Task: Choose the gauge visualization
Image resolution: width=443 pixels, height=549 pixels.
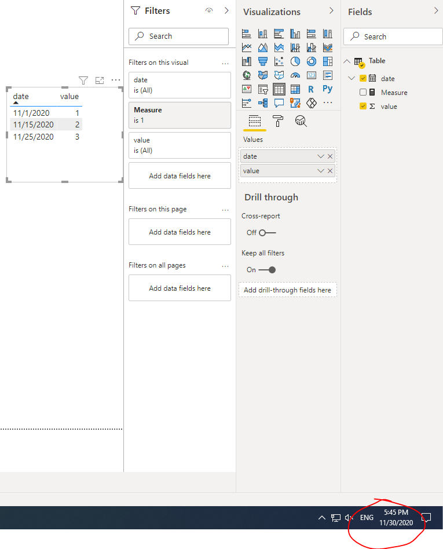Action: point(295,75)
